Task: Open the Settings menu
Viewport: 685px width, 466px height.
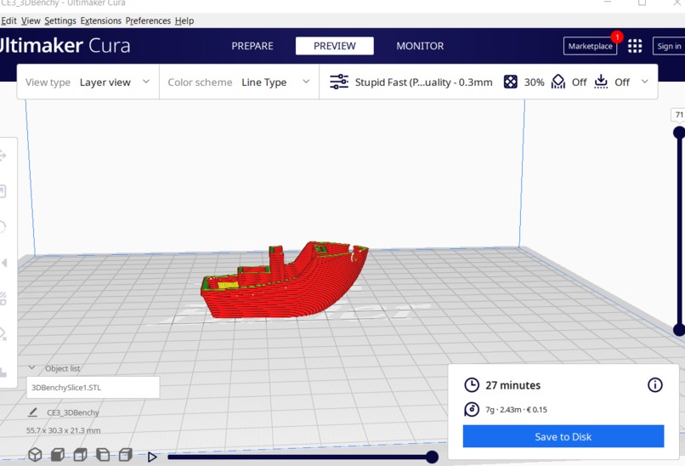Action: (60, 20)
